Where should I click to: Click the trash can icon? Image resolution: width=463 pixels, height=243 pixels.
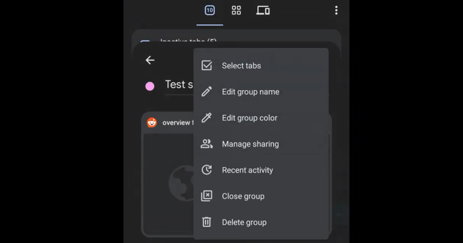(x=206, y=222)
